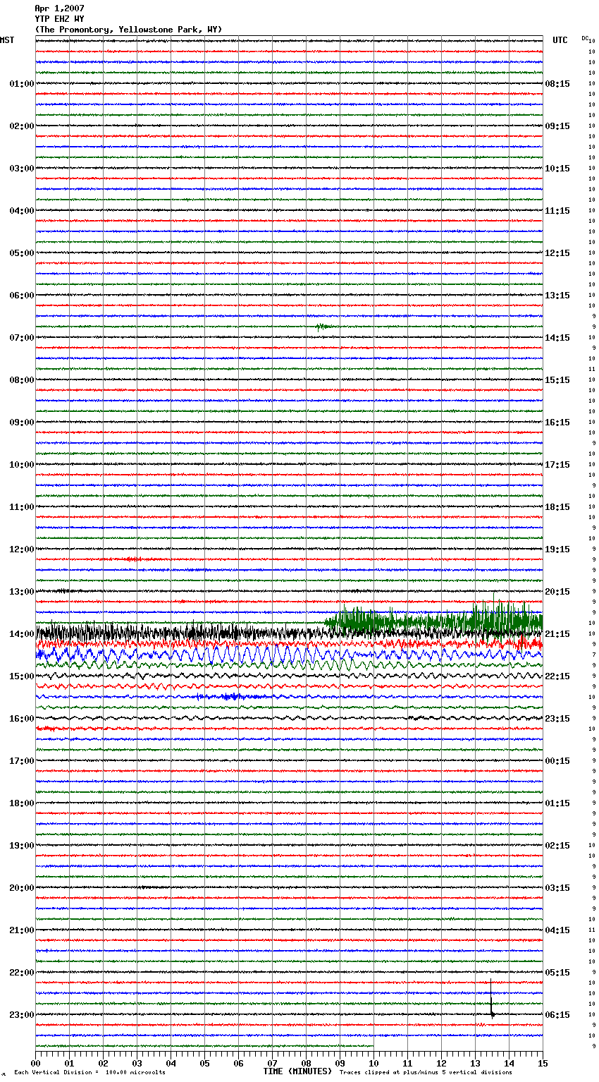This screenshot has width=599, height=1082.
Task: Click the 'UTC' column header
Action: [560, 40]
